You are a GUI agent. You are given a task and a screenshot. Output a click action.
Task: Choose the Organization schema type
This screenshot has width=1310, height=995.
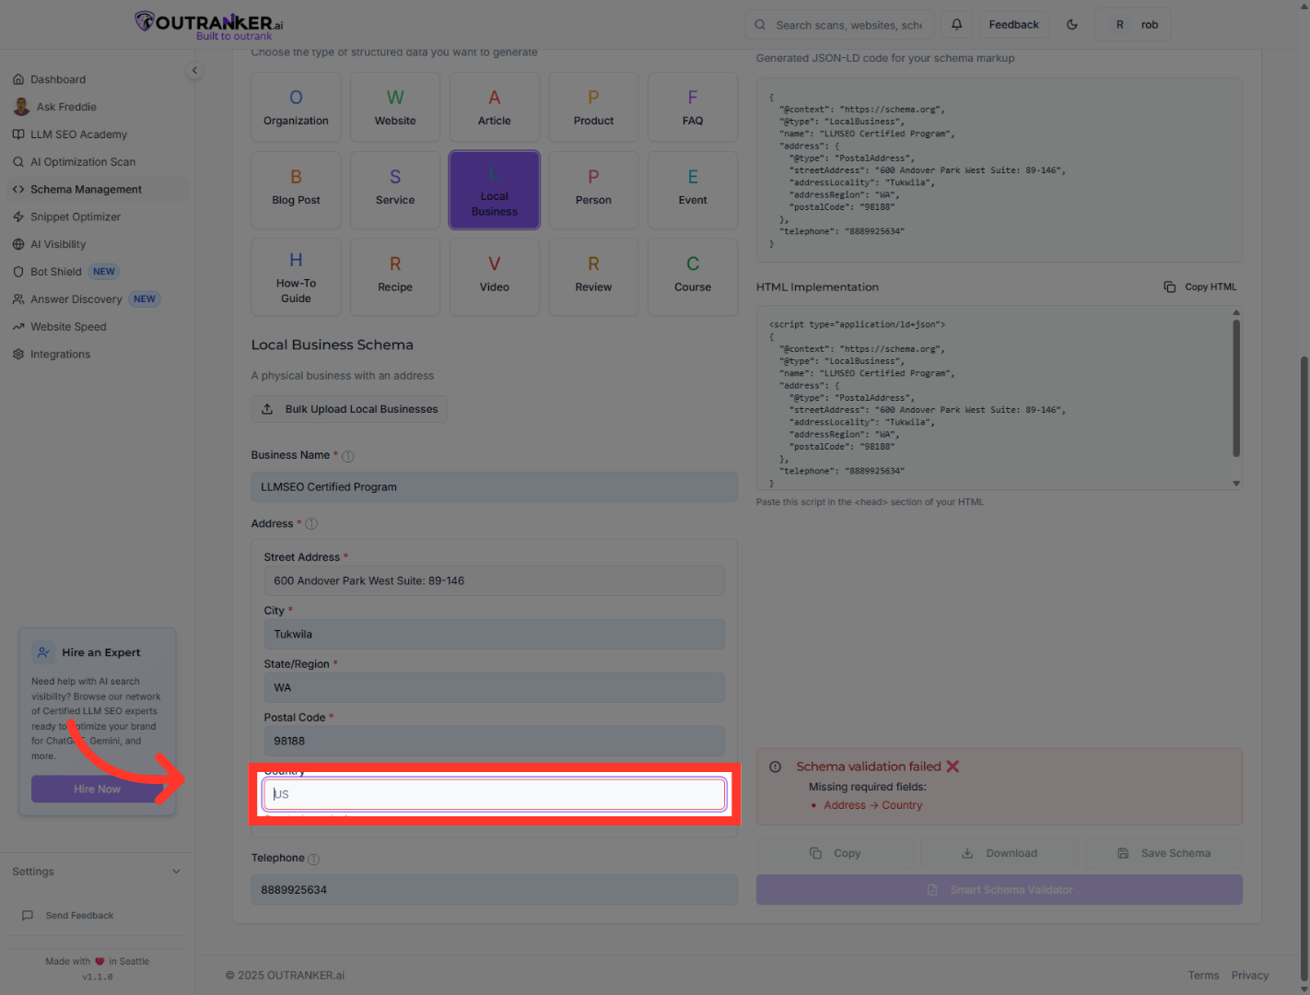296,107
